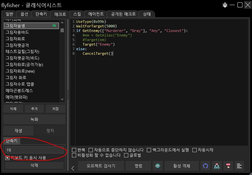This screenshot has width=252, height=175.
Task: Switch to the 일반 tab
Action: tap(9, 14)
